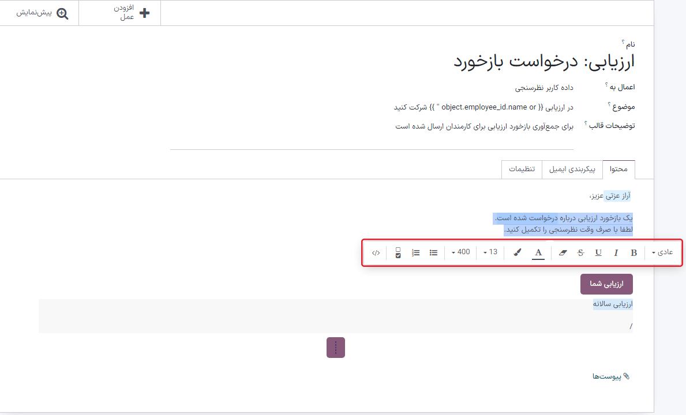Open the font color A picker
Image resolution: width=686 pixels, height=415 pixels.
tap(538, 252)
